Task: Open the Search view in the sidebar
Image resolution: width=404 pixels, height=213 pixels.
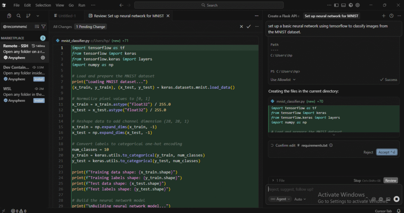Action: point(19,16)
